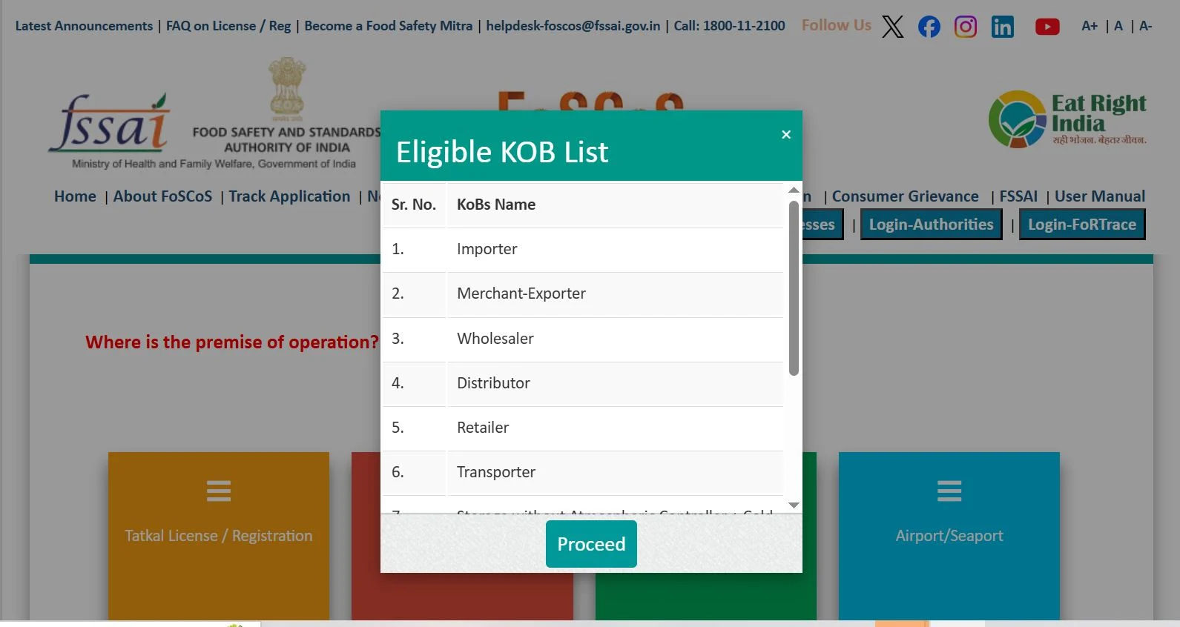Go to About FoSCoS menu item
The width and height of the screenshot is (1180, 627).
[x=162, y=196]
